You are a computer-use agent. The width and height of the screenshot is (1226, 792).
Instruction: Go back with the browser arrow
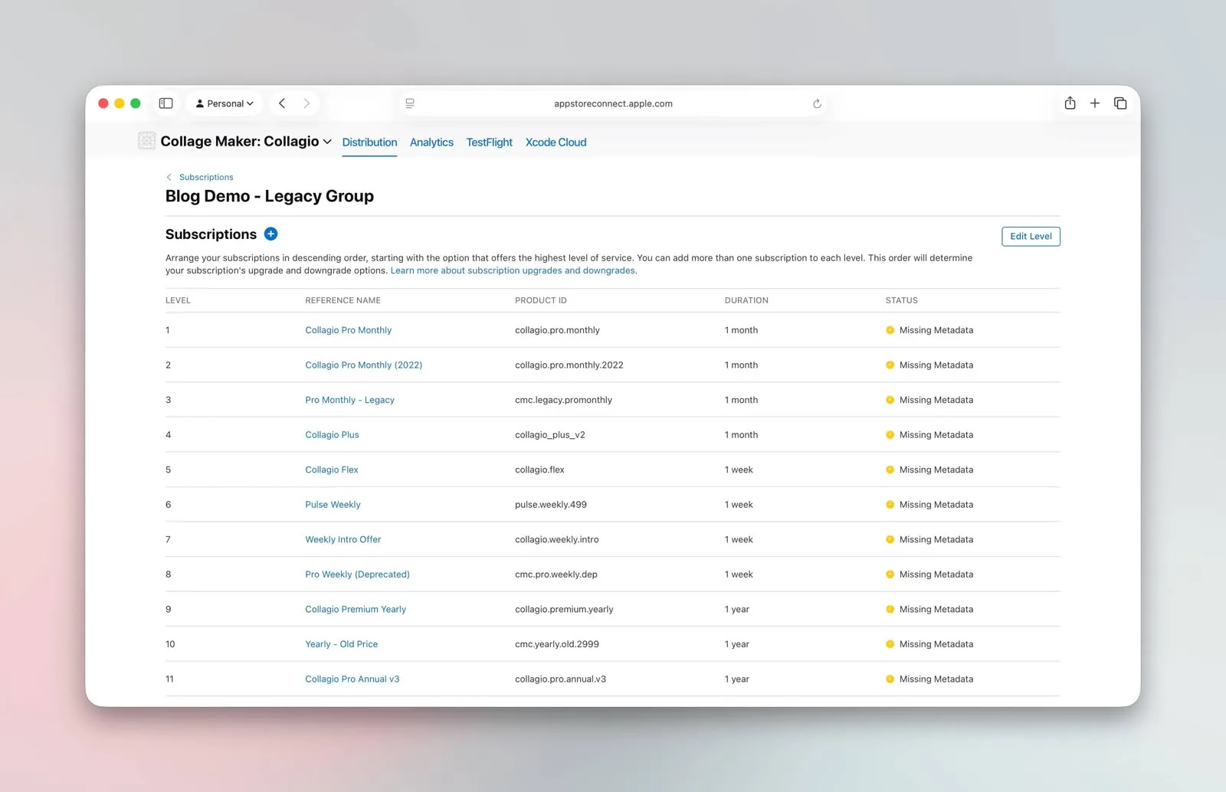pos(282,103)
